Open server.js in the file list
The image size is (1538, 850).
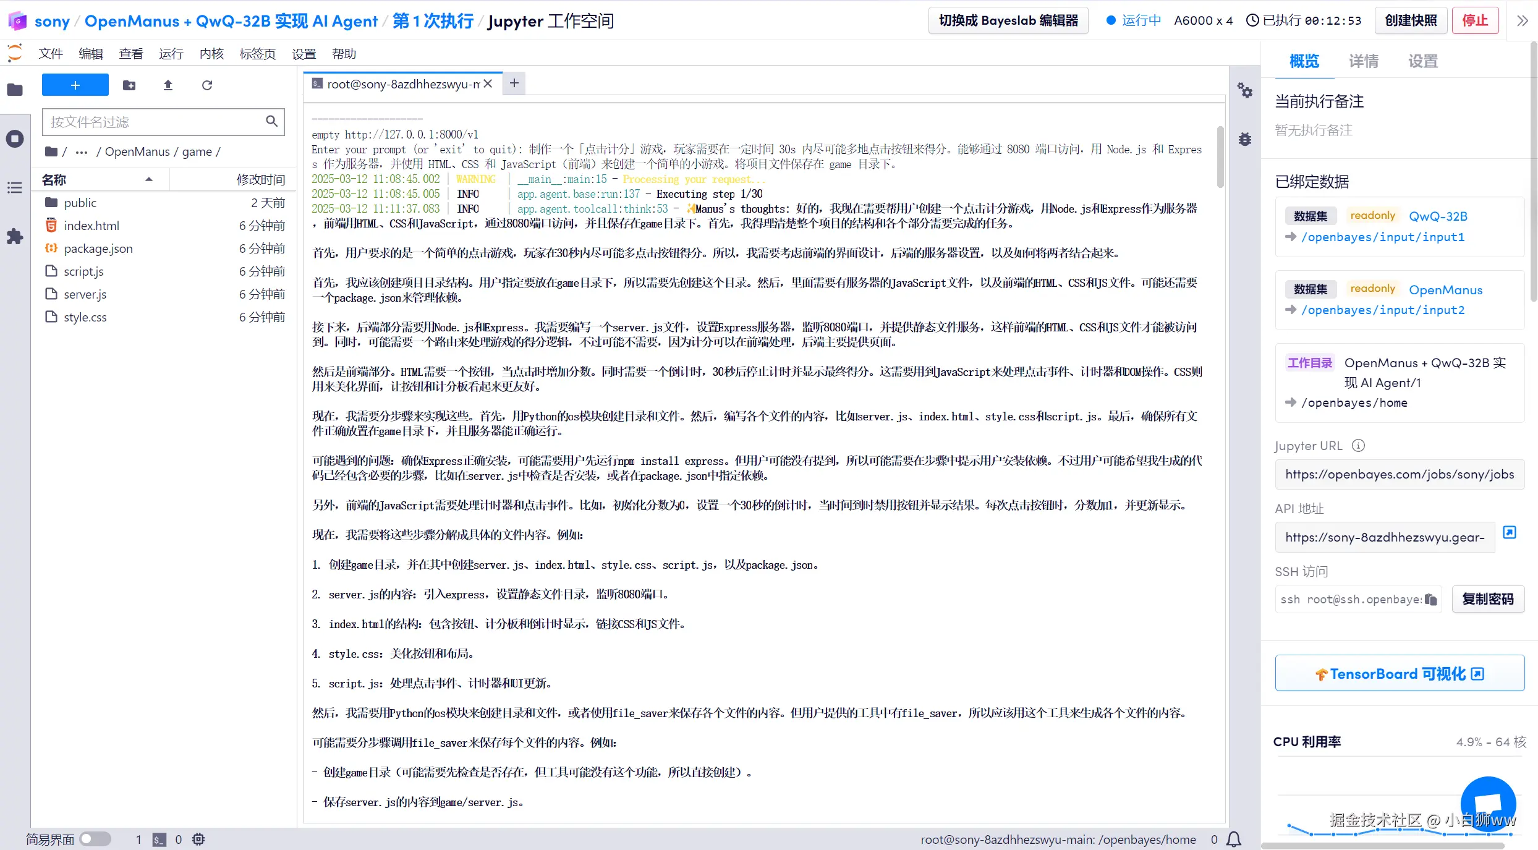click(85, 294)
